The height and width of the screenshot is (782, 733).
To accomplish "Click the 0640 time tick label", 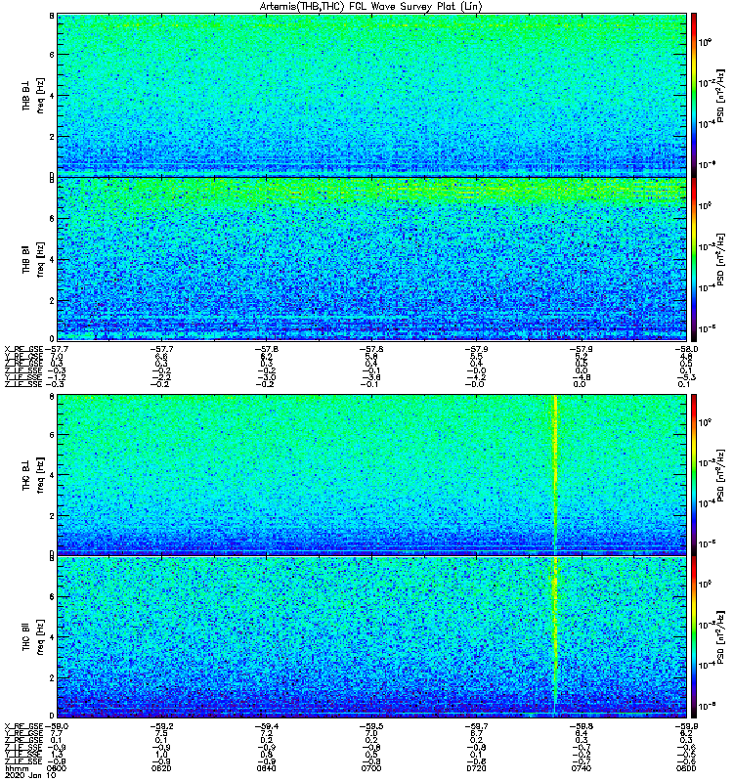I will [267, 768].
